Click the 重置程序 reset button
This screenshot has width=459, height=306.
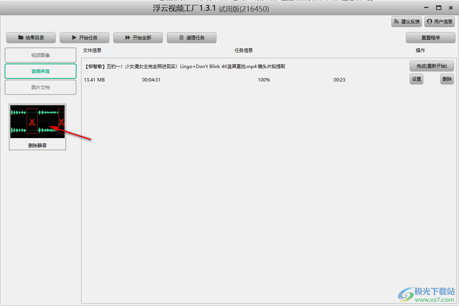431,37
